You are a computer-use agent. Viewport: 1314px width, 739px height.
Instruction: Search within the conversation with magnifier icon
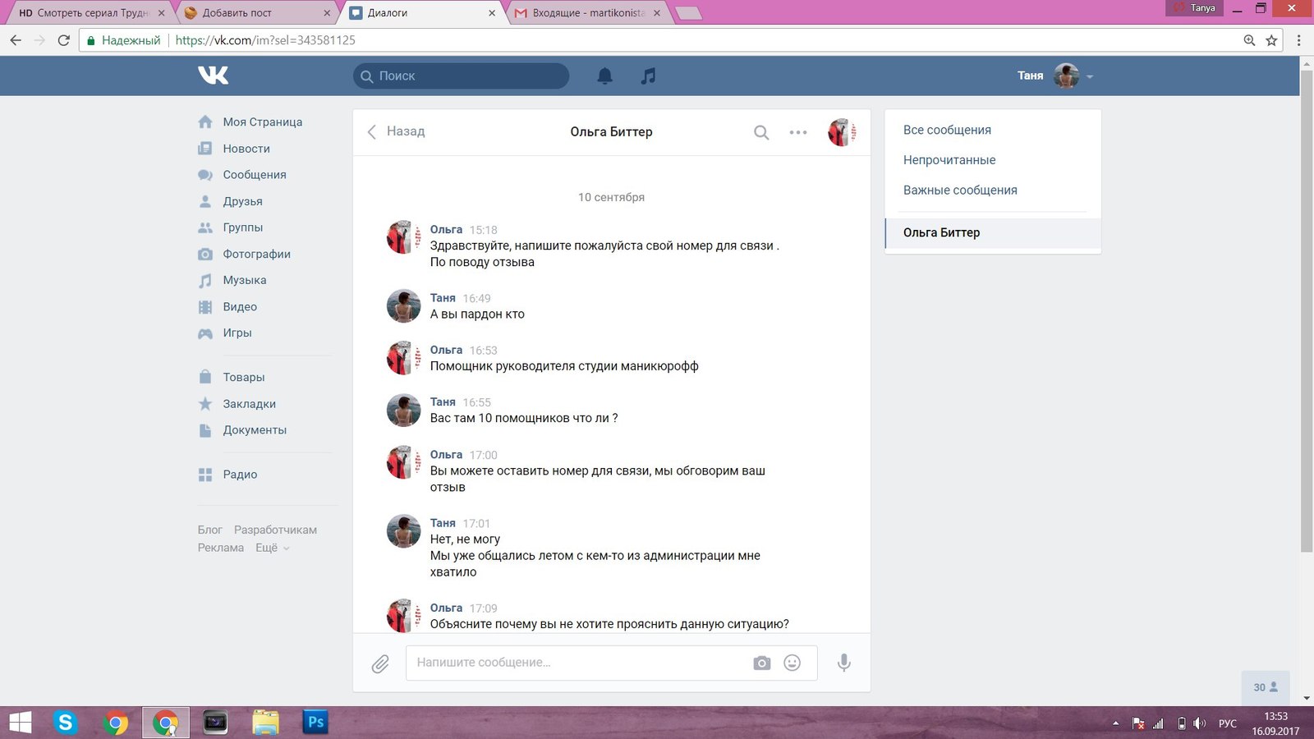(761, 132)
